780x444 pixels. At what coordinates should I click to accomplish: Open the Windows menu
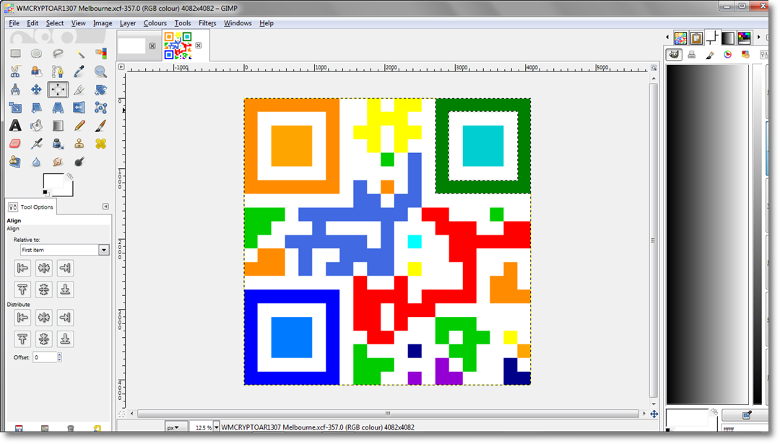point(238,23)
